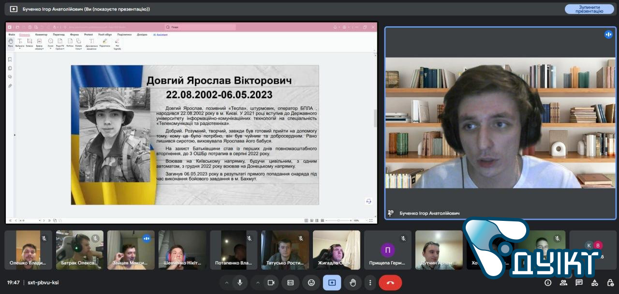Click the PDF vertical scrollbar
Screen dimensions: 619x294
pos(375,118)
